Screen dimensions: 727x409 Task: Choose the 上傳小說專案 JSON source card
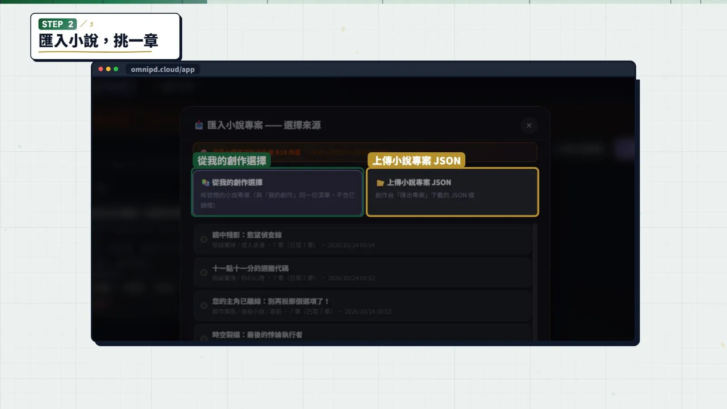click(x=452, y=192)
